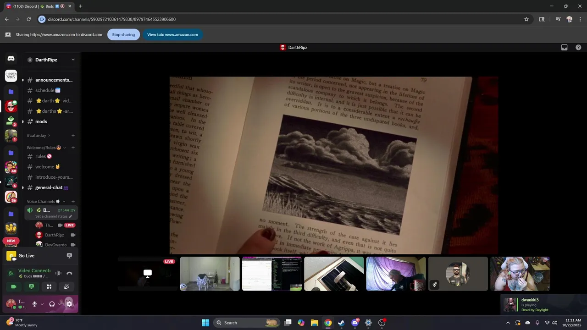This screenshot has width=587, height=330.
Task: Select the avatar-with-sunglasses participant tile
Action: click(x=458, y=274)
